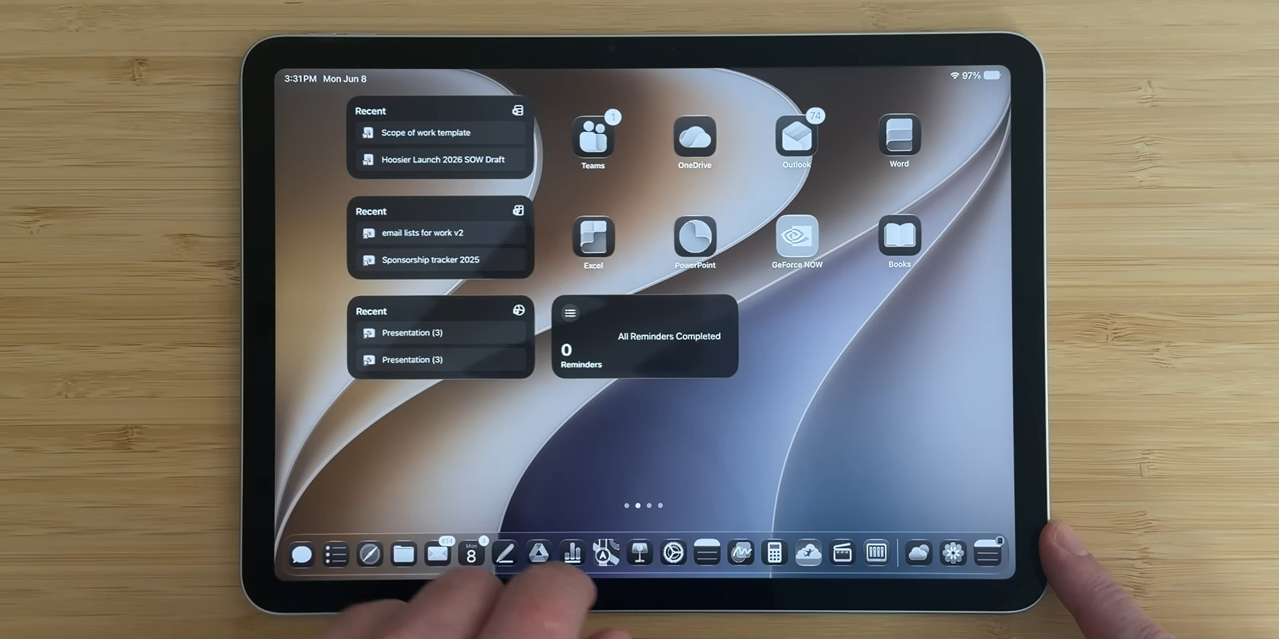Open the drive-bay storage app in the dock
Screen dimensions: 1279x639
876,553
